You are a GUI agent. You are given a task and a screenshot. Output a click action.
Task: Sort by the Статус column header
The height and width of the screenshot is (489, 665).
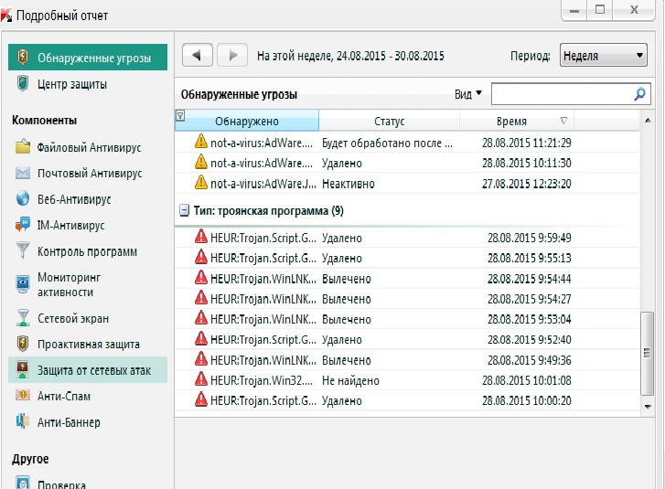tap(389, 122)
